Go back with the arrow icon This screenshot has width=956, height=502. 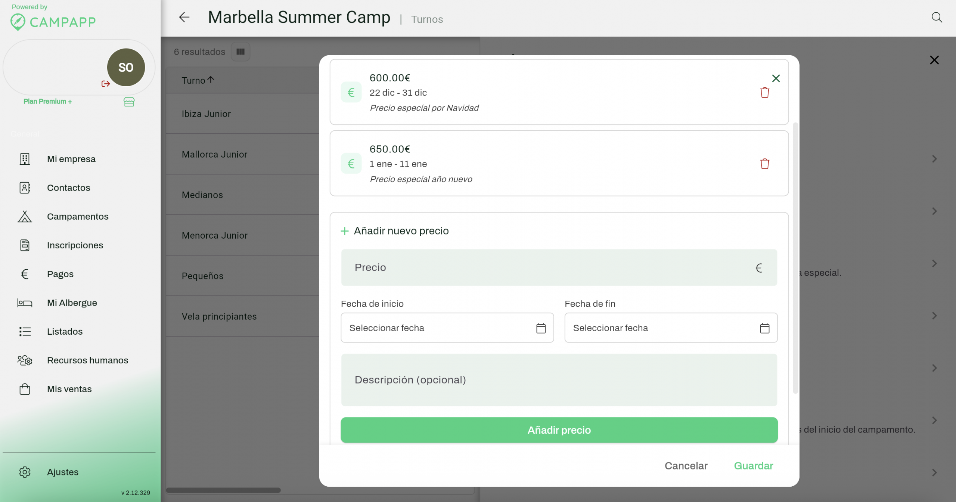[184, 17]
